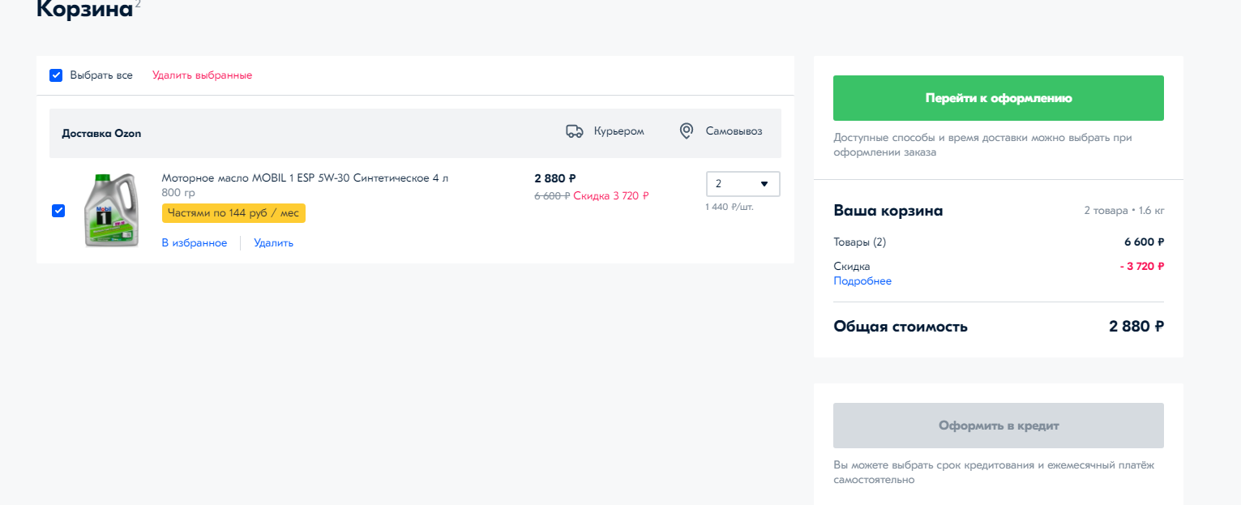Click the Общая стоимость total 2 880 ₽
The height and width of the screenshot is (505, 1241).
point(1136,327)
